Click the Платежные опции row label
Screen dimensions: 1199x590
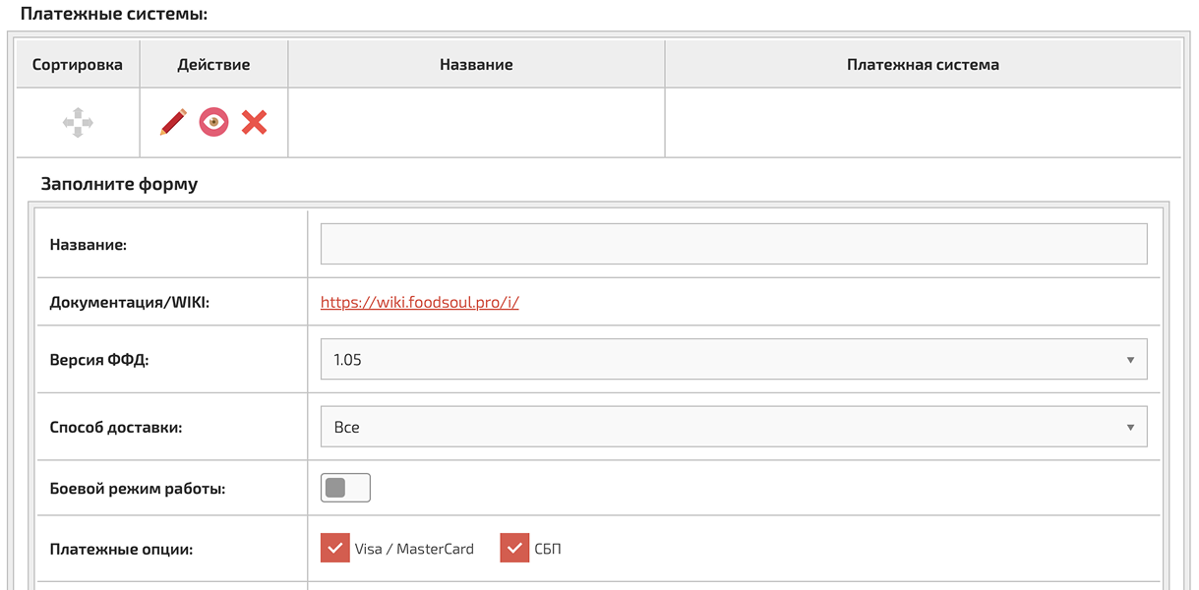121,549
